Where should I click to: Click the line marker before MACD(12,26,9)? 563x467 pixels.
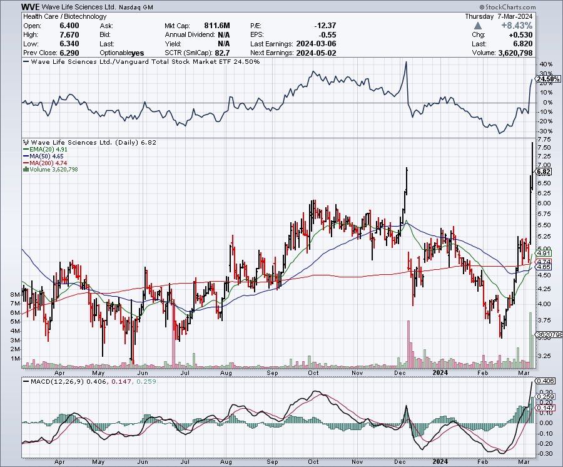tap(26, 381)
